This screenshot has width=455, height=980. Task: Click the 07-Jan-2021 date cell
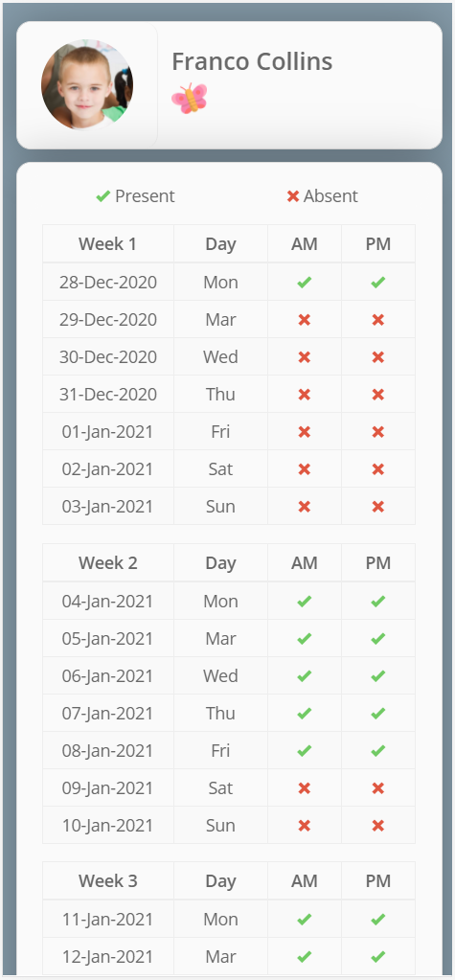pyautogui.click(x=108, y=713)
